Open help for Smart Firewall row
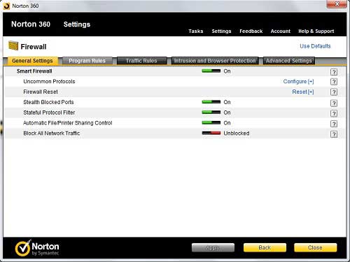Image resolution: width=350 pixels, height=262 pixels. [334, 72]
